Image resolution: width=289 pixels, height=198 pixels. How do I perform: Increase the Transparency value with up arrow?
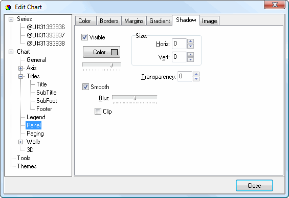[x=196, y=74]
